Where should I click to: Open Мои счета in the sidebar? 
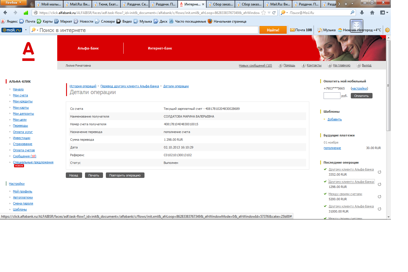pyautogui.click(x=20, y=96)
